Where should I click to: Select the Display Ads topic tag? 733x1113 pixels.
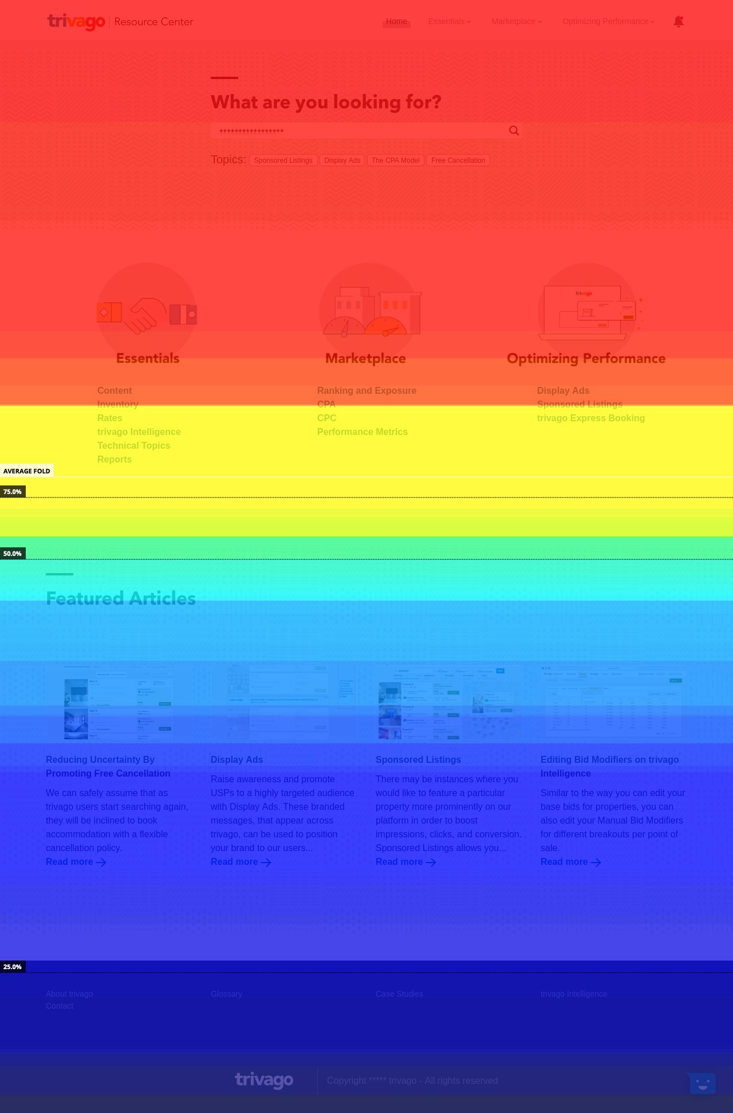[342, 160]
